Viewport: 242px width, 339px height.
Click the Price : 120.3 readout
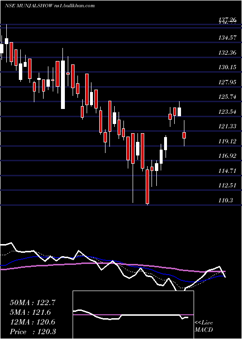(33, 331)
